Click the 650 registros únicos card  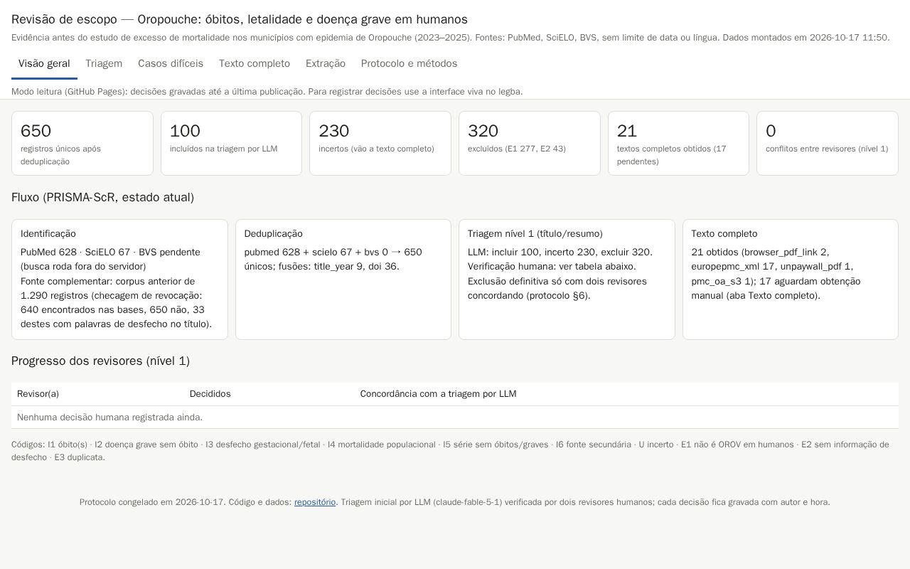[82, 143]
